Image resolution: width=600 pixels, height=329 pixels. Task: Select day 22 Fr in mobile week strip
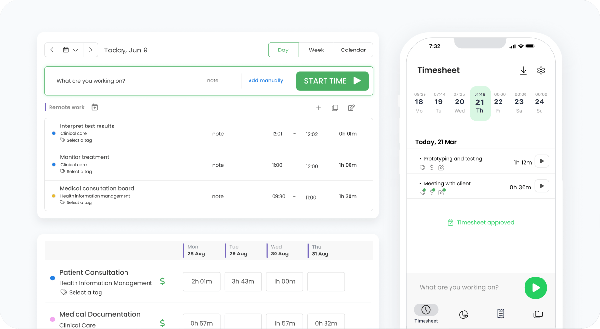(499, 103)
